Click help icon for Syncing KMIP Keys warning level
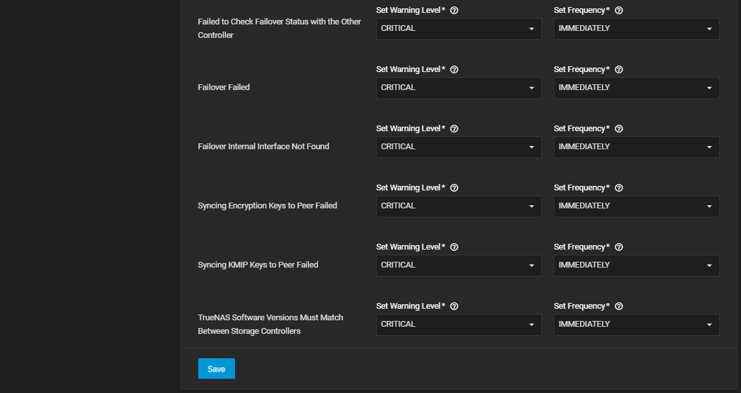The width and height of the screenshot is (741, 393). (x=454, y=246)
